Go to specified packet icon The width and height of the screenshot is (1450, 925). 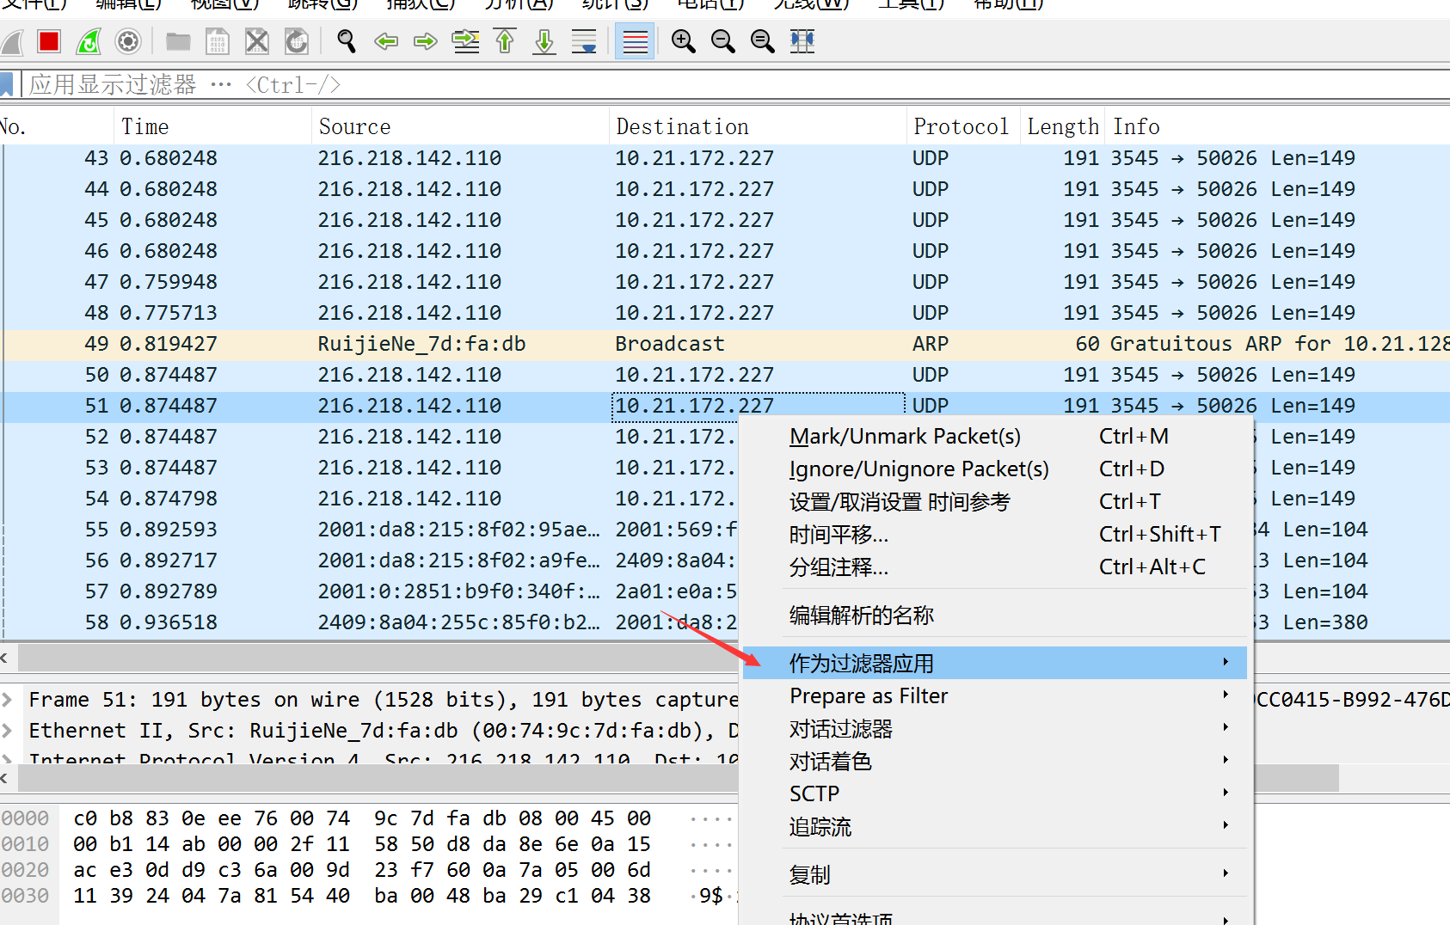[465, 41]
